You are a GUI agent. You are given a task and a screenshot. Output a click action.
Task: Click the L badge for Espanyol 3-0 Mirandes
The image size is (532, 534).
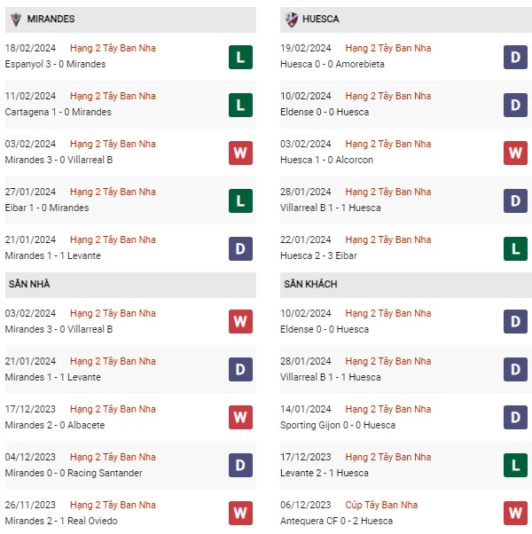click(240, 57)
